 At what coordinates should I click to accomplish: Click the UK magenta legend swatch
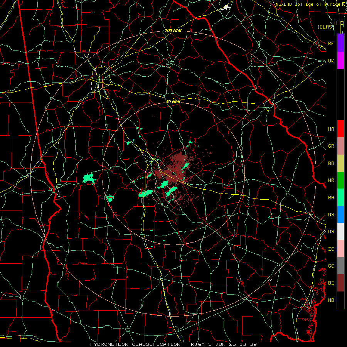[340, 61]
